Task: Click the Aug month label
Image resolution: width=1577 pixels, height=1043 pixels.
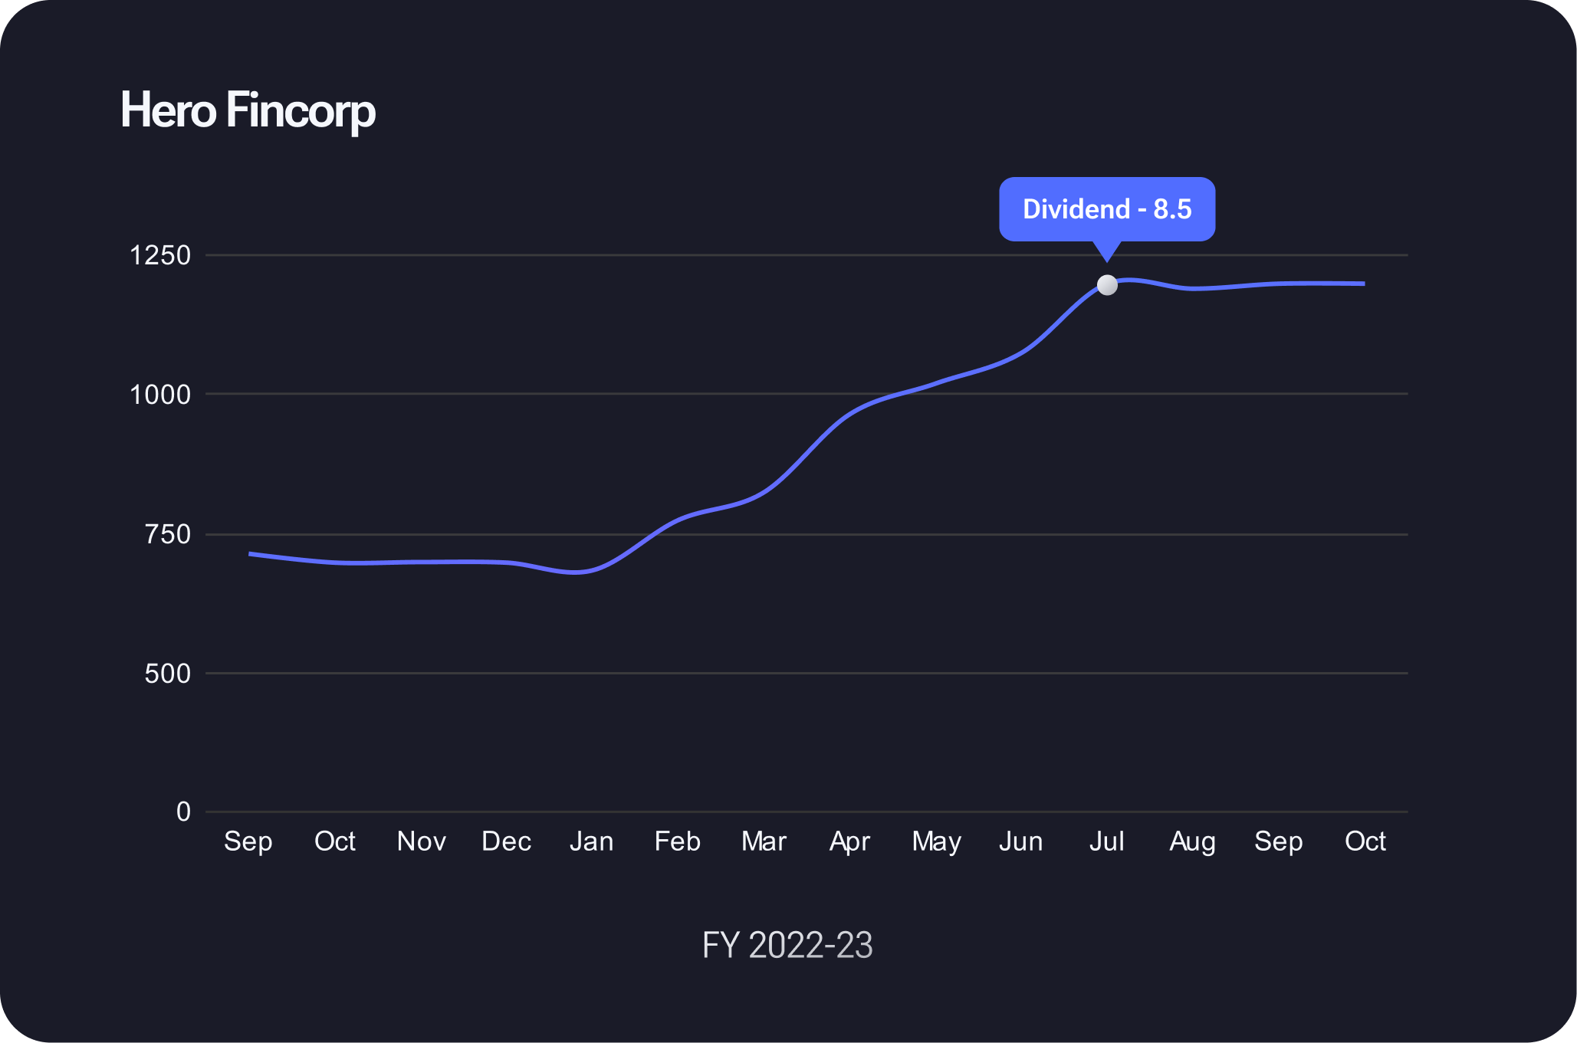Action: pyautogui.click(x=1192, y=841)
